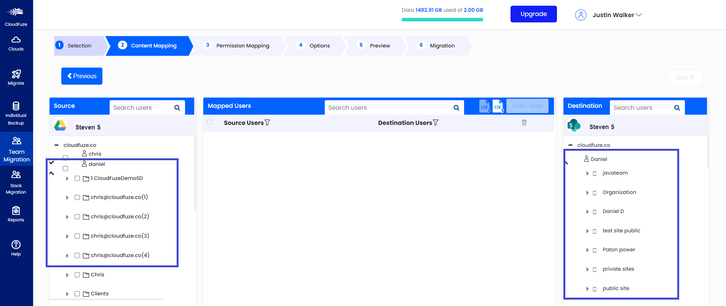This screenshot has width=726, height=306.
Task: Check the chris@cloudfuze.co(1) folder checkbox
Action: pos(77,197)
